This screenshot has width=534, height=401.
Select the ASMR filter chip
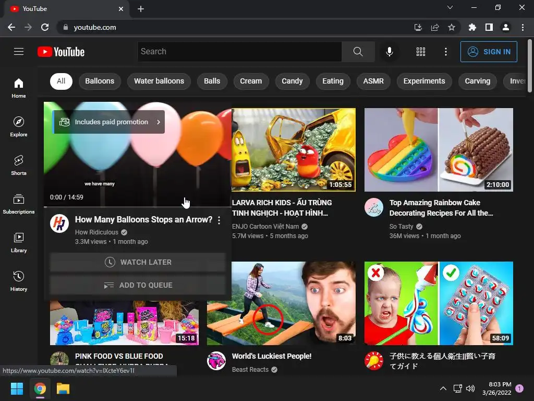pyautogui.click(x=373, y=81)
